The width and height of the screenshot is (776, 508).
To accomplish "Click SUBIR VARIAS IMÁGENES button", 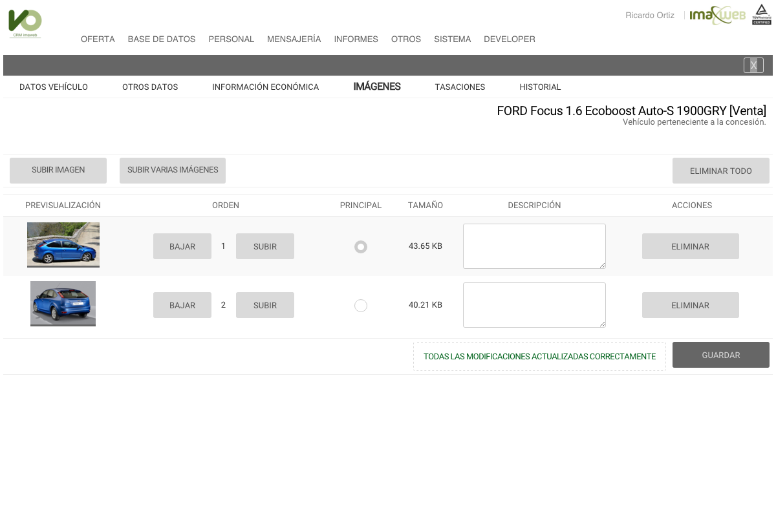I will click(x=173, y=171).
